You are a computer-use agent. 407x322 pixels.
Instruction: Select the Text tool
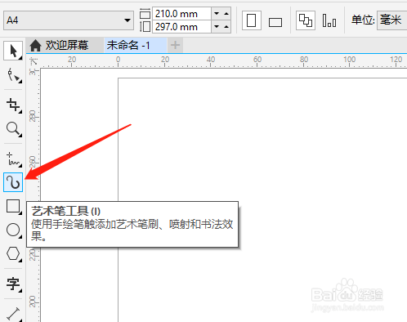point(13,284)
